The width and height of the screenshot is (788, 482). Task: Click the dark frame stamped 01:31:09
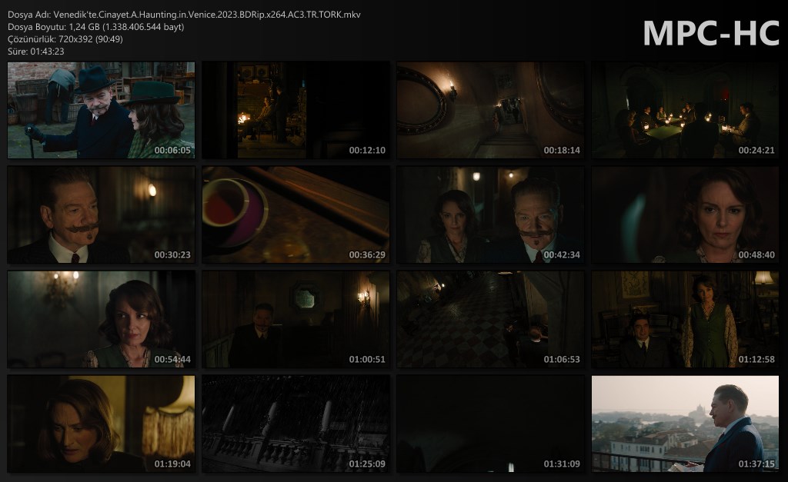pos(490,424)
